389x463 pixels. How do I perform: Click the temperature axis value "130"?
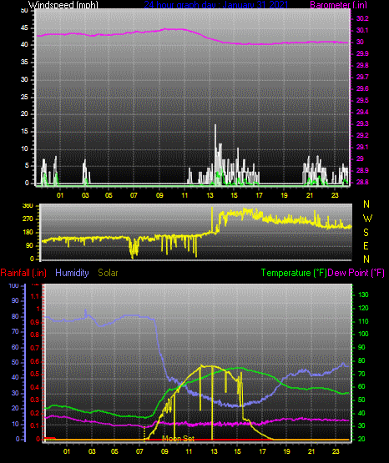pos(363,294)
